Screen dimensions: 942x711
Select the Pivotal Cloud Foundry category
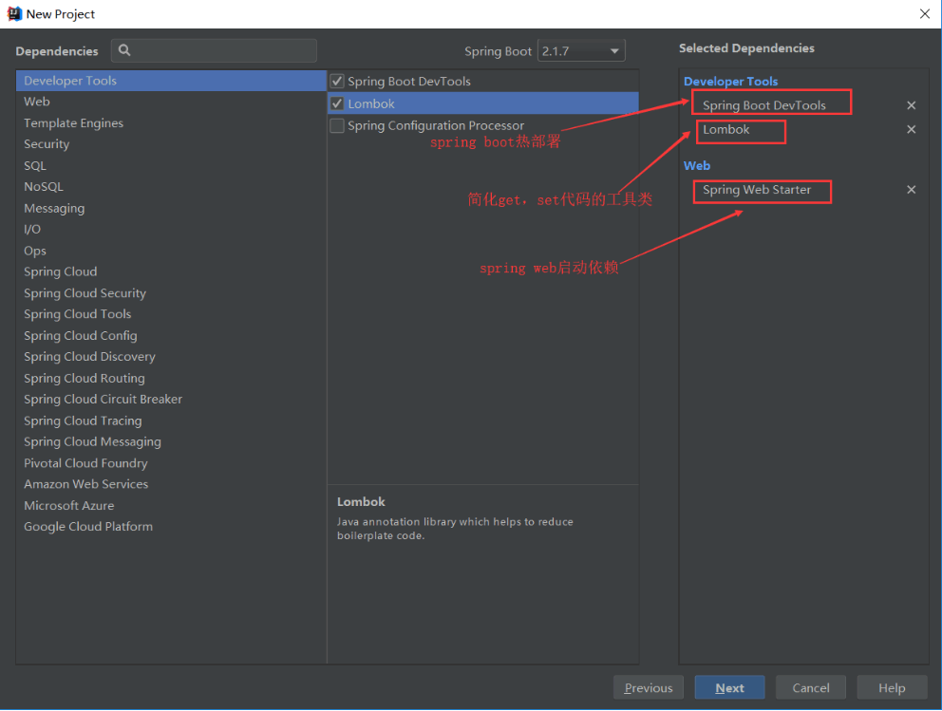(171, 463)
